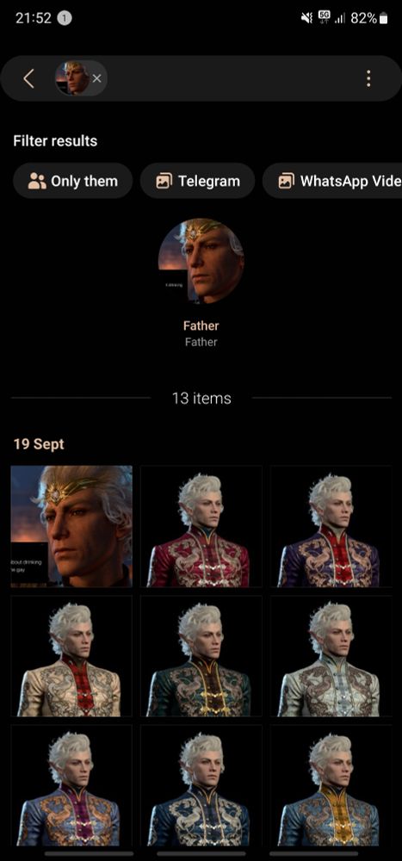The width and height of the screenshot is (402, 861).
Task: Tap the back arrow in search bar
Action: click(x=29, y=79)
